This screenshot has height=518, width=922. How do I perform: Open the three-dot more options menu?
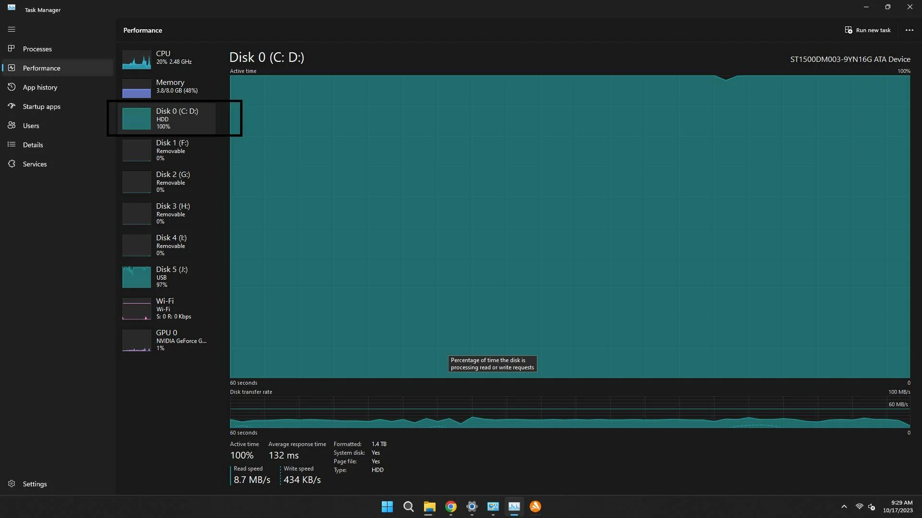point(909,30)
